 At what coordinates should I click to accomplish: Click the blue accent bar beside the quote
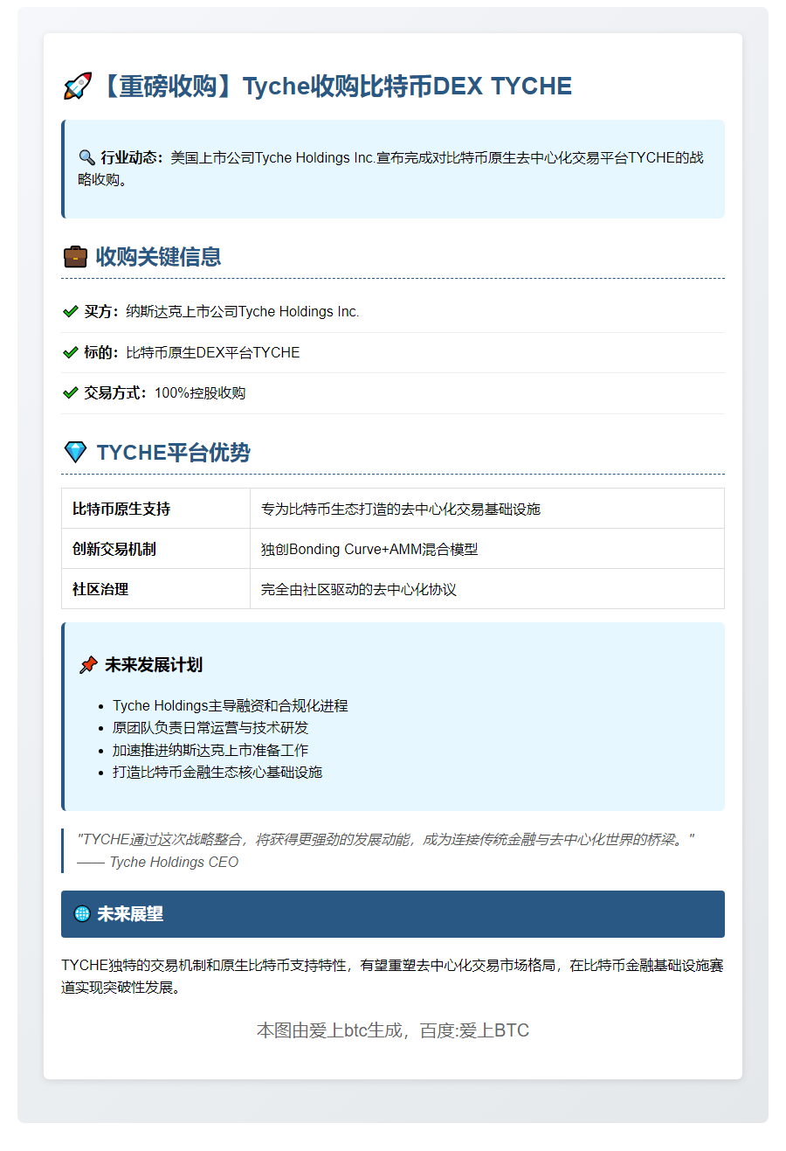61,849
